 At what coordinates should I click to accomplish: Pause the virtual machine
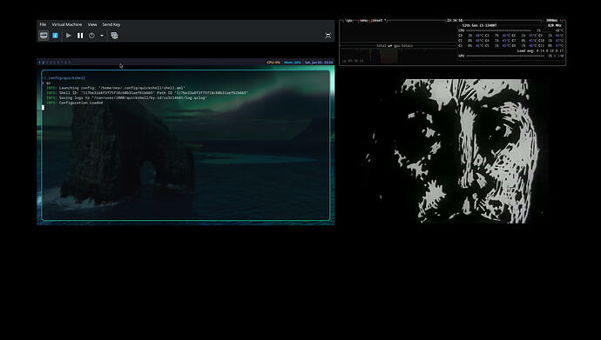point(80,36)
